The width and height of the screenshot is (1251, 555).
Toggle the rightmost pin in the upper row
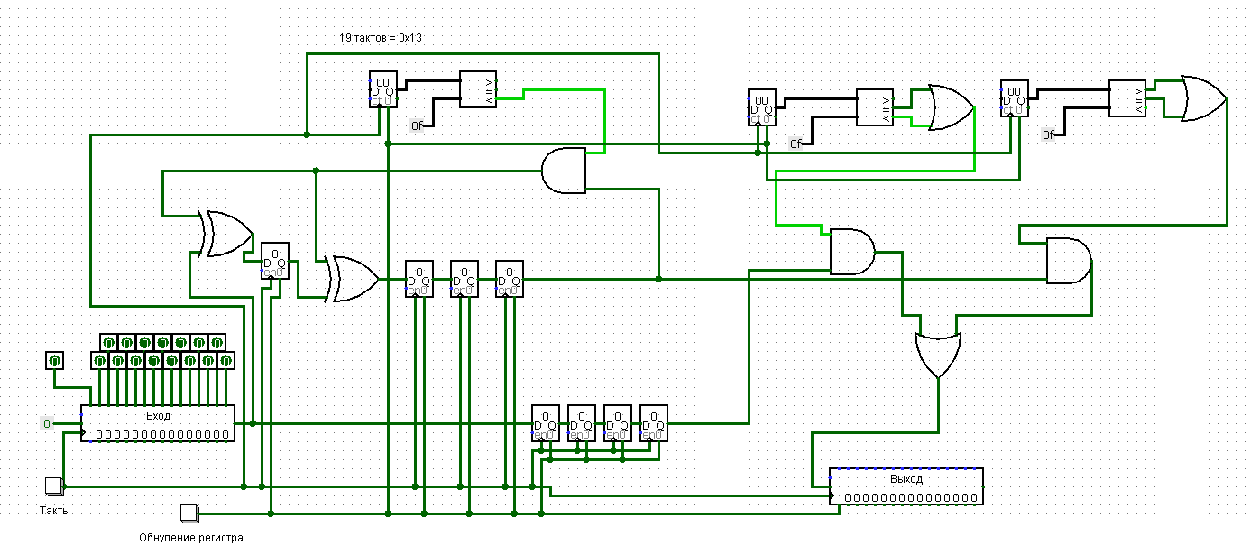point(216,342)
